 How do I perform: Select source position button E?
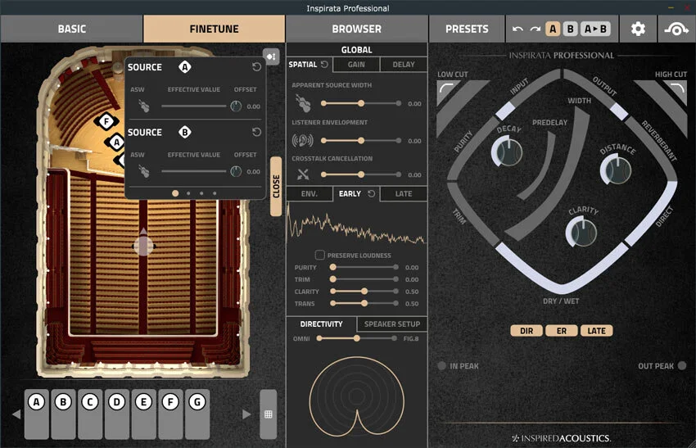click(x=143, y=414)
